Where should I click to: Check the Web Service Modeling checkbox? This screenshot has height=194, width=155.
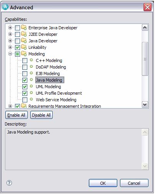(25, 100)
